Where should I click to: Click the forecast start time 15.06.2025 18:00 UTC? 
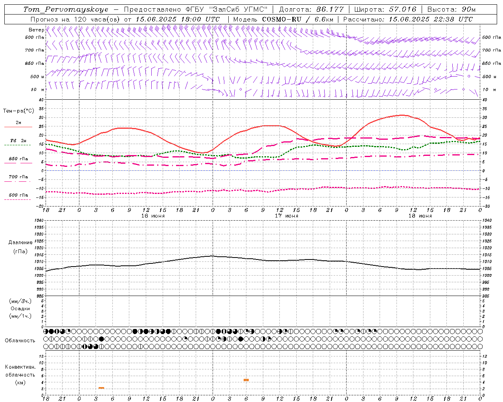178,19
